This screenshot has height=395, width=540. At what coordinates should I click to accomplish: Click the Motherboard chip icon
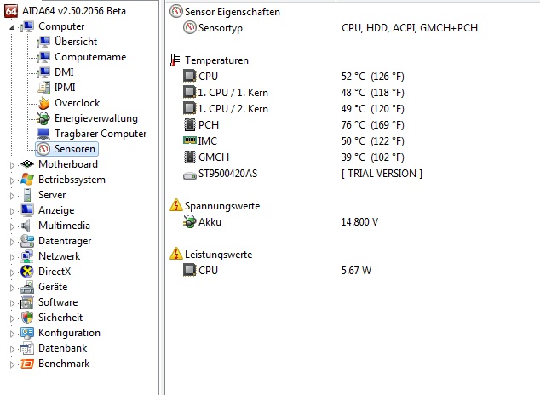(27, 164)
